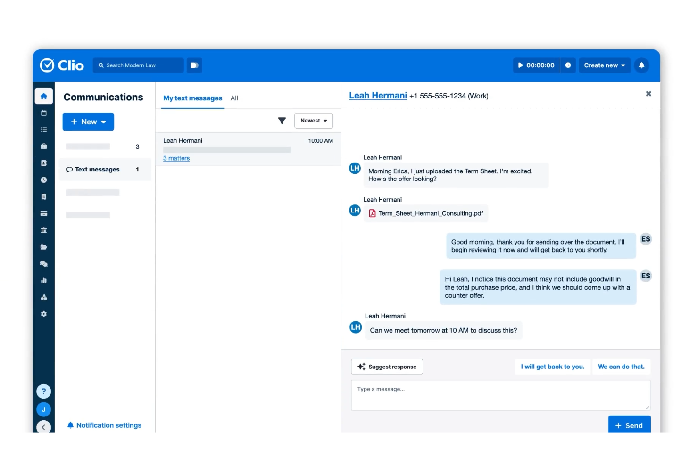Open Communications via the chat bubbles icon

click(43, 263)
